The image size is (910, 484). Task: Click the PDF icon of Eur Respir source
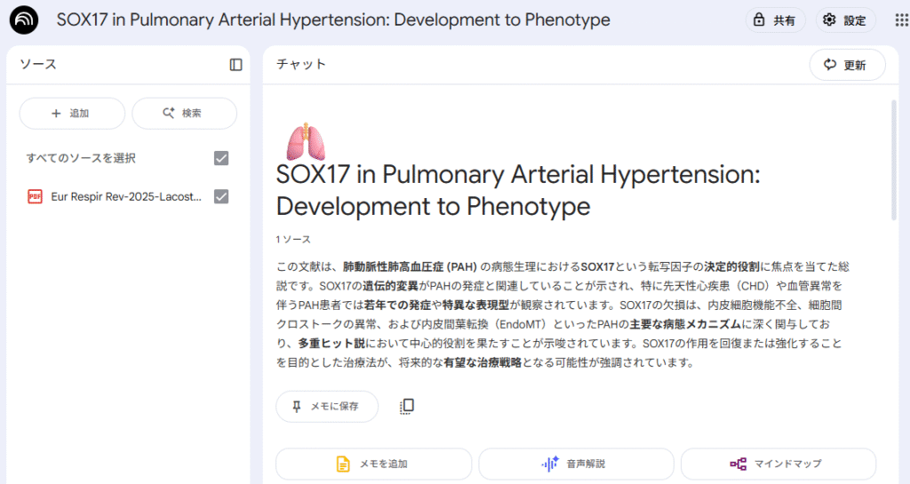point(36,196)
